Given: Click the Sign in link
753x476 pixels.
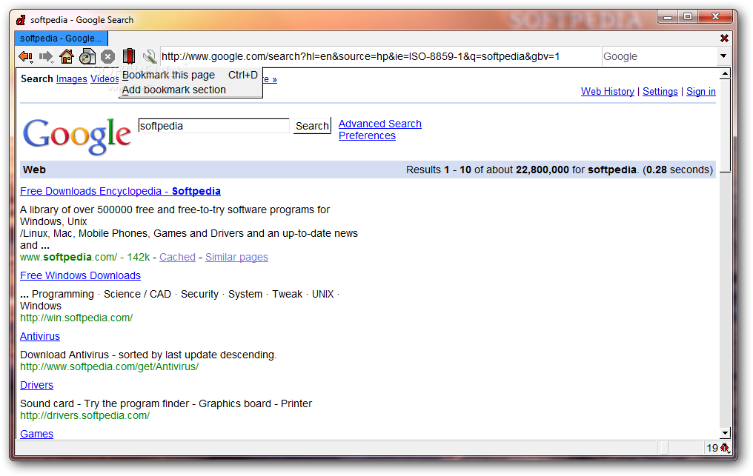Looking at the screenshot, I should tap(700, 91).
